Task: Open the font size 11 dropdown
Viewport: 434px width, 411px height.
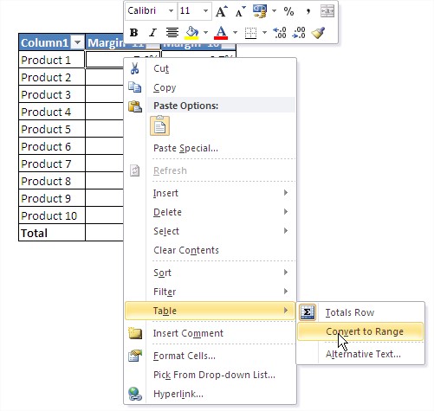Action: pyautogui.click(x=205, y=11)
